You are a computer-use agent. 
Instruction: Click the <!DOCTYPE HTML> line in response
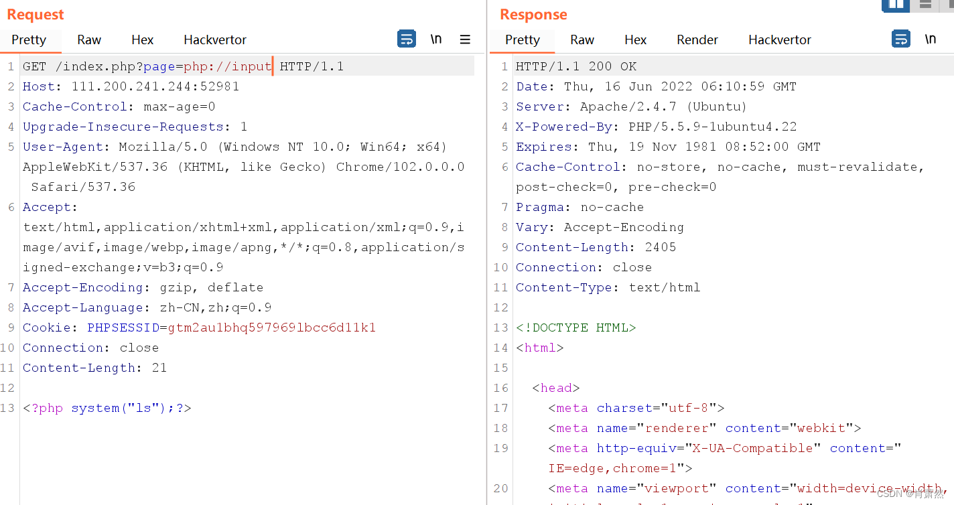coord(575,328)
